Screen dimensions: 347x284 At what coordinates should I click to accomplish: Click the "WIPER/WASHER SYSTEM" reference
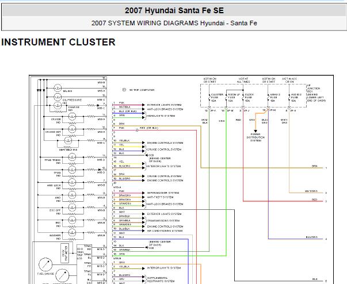tap(163, 193)
